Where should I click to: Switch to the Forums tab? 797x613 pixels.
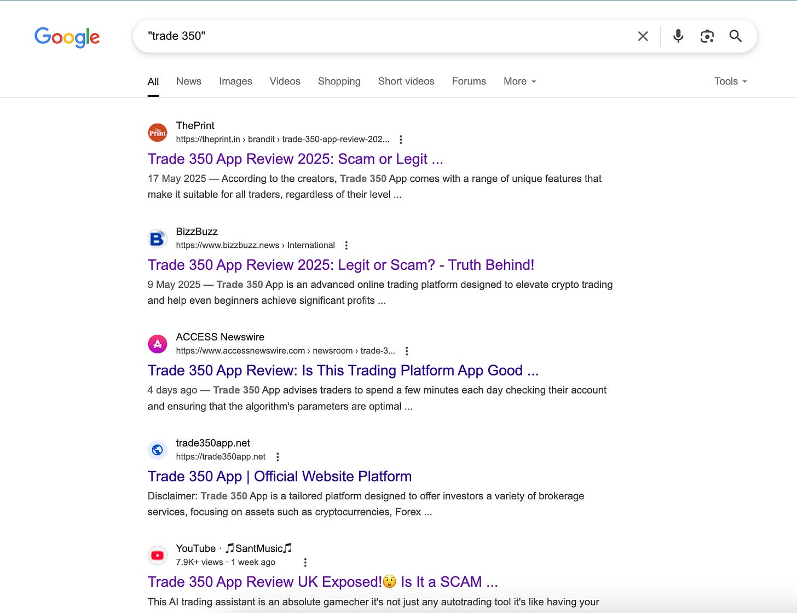[469, 82]
